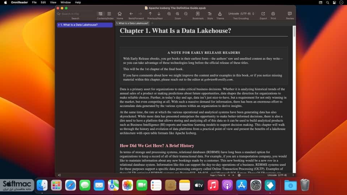
Task: Open the Window menu
Action: 65,3
